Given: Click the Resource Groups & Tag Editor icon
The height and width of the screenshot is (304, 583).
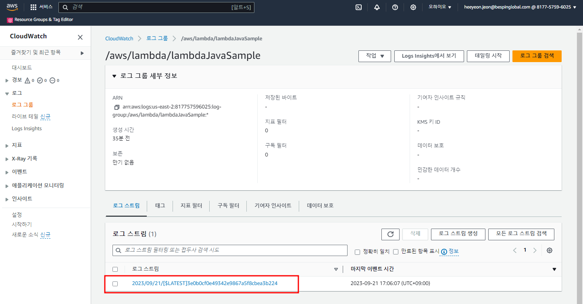Looking at the screenshot, I should (x=10, y=20).
